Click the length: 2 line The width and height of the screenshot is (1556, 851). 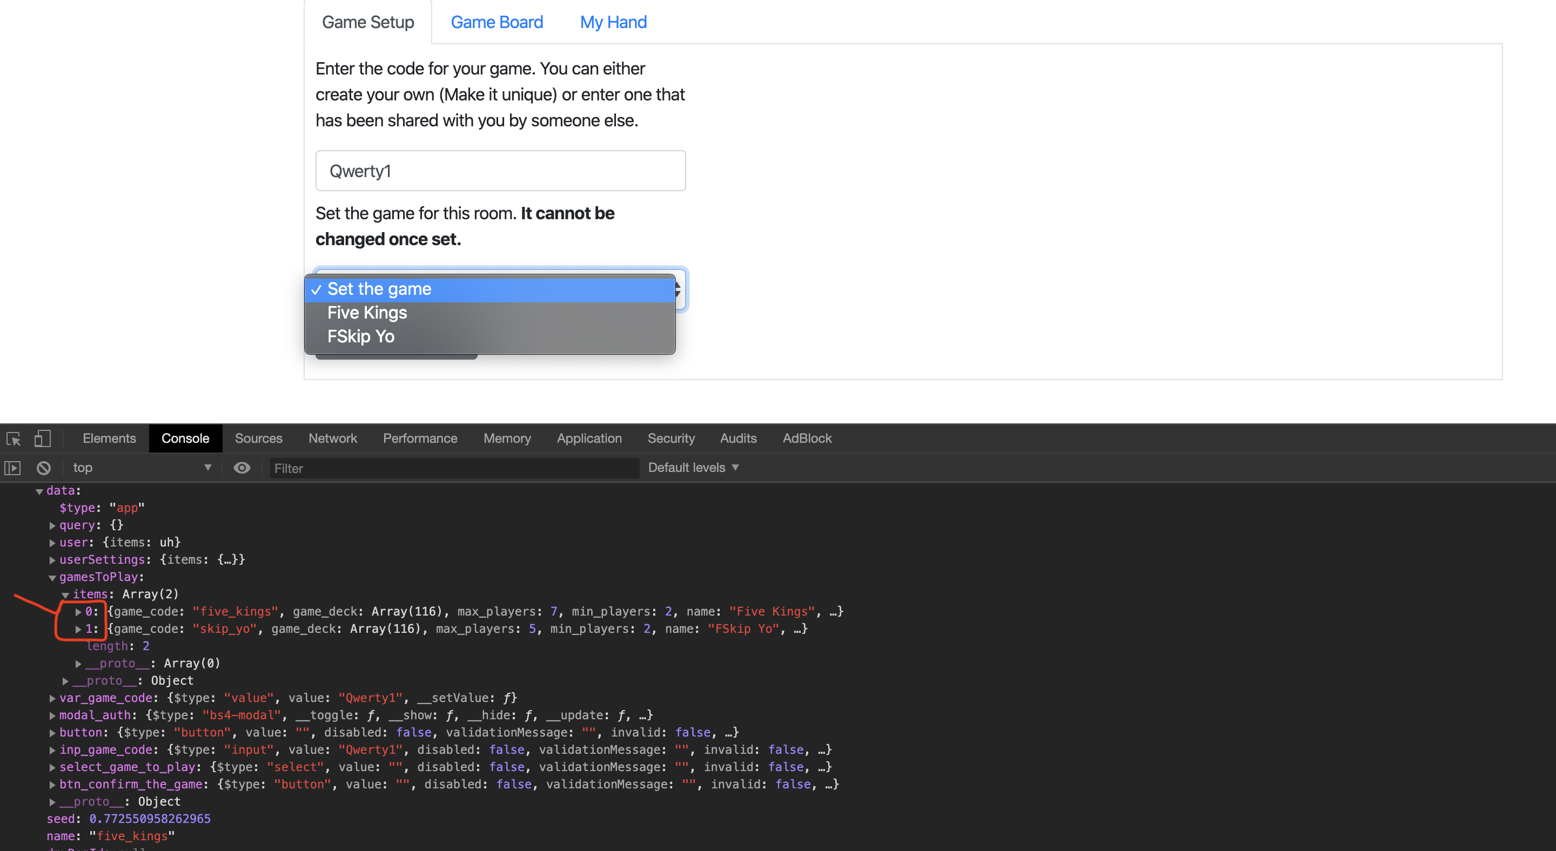click(x=118, y=646)
